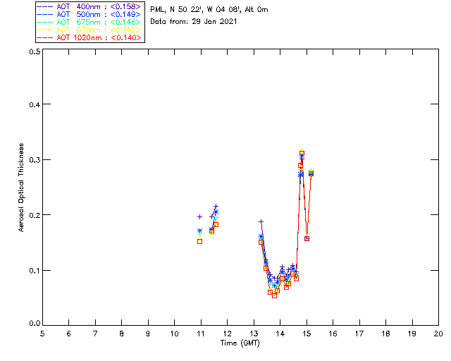Image resolution: width=451 pixels, height=361 pixels.
Task: Click the 0.0 y-axis tick label
Action: (35, 324)
